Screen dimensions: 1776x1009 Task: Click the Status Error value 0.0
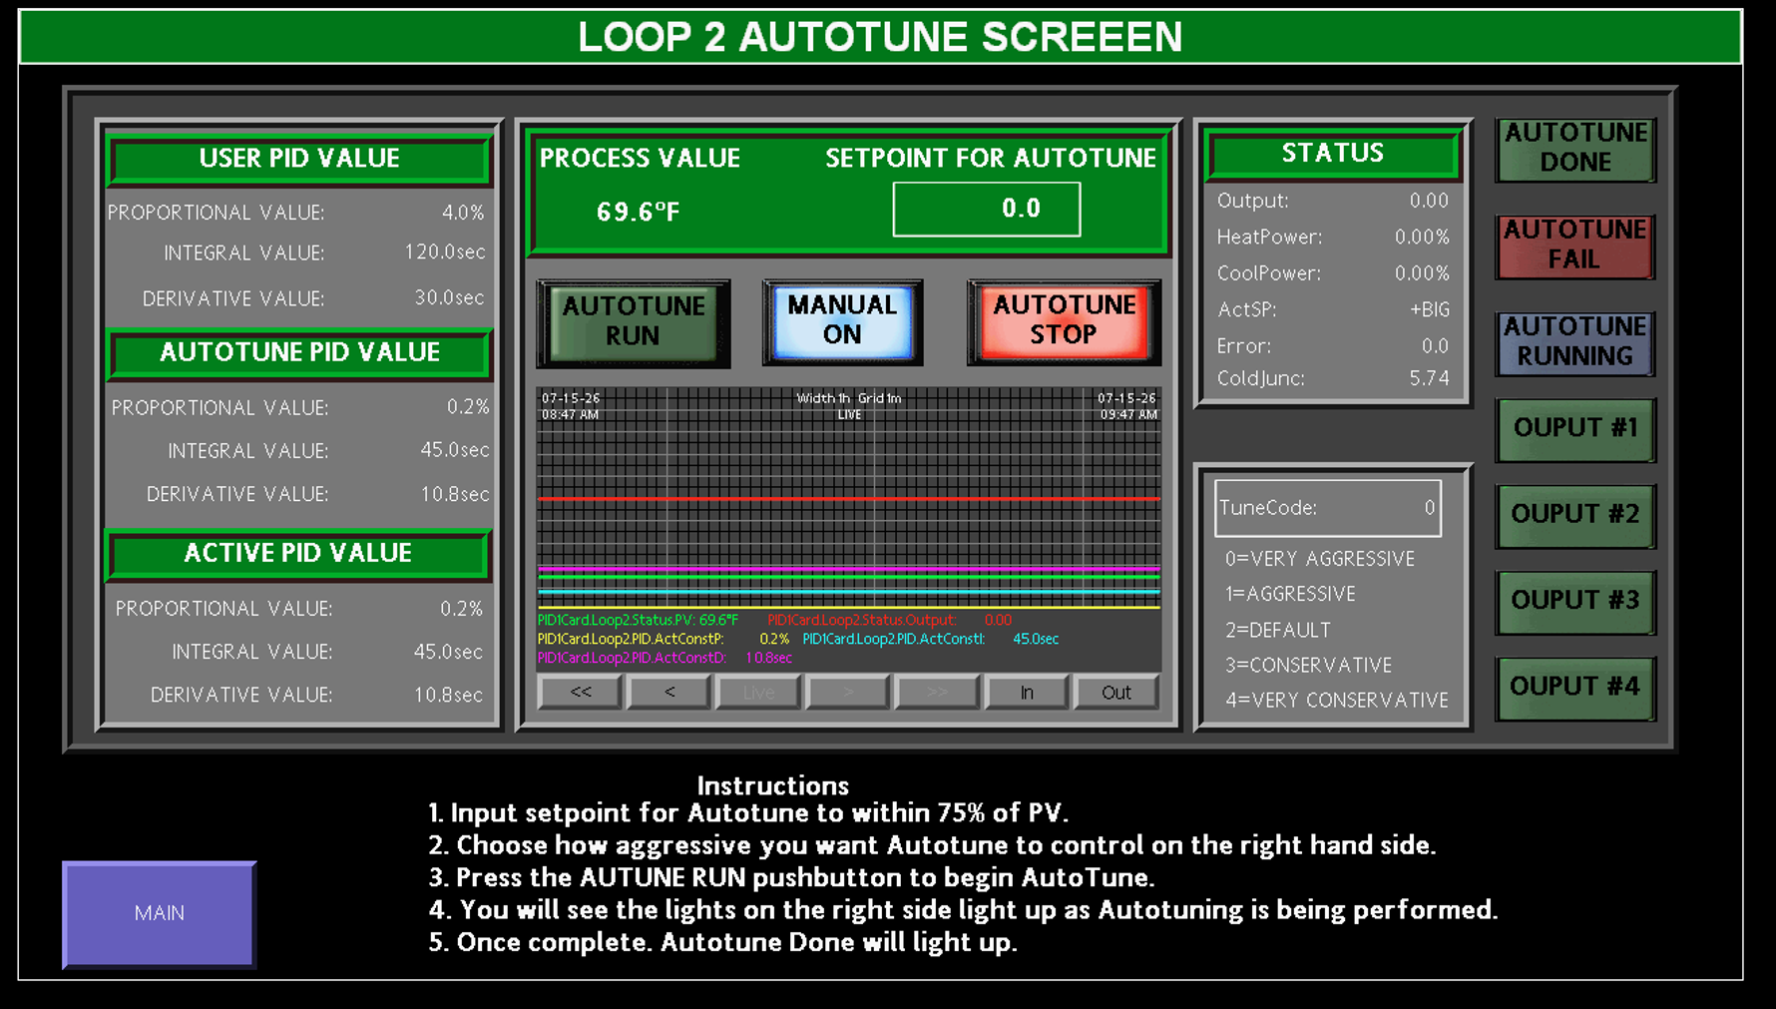(x=1435, y=345)
